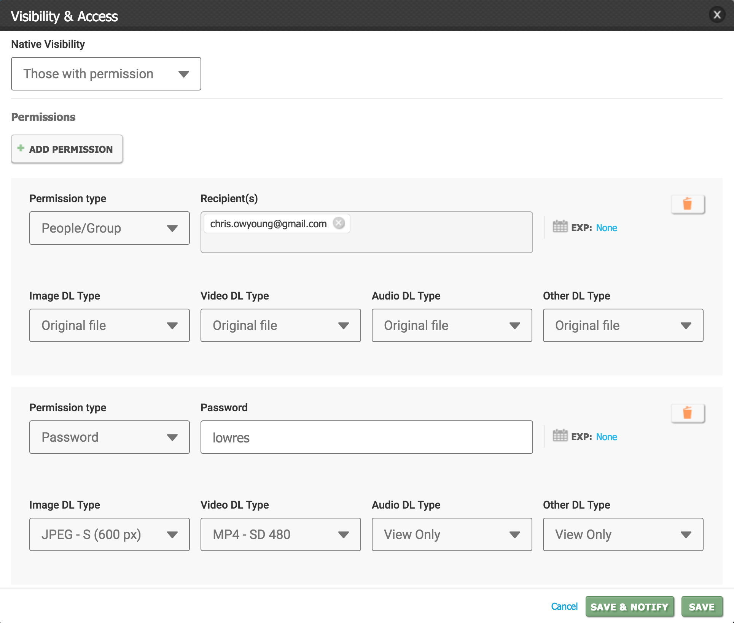
Task: Click calendar icon for the People/Group permission's expiration
Action: pos(560,227)
